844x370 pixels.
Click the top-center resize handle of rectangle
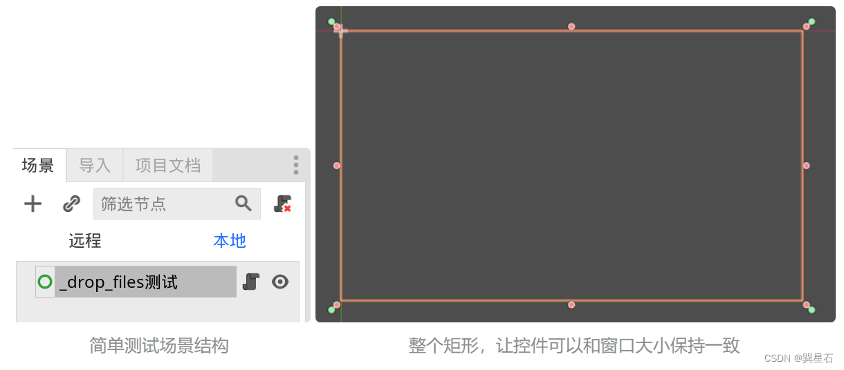(x=571, y=26)
